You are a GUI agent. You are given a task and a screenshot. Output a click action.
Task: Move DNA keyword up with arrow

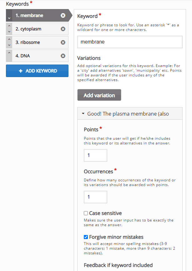click(9, 53)
